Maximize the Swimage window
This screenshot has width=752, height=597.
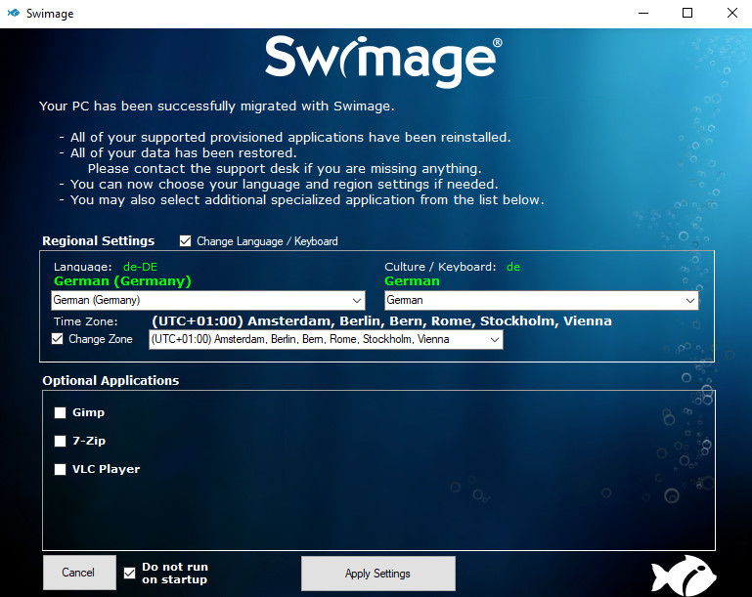(687, 13)
